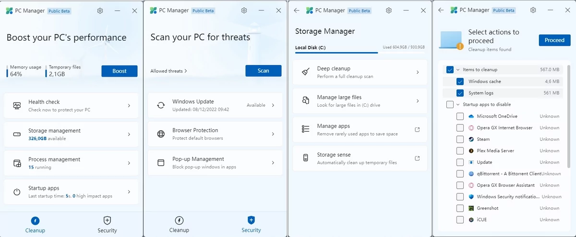576x237 pixels.
Task: Check the Opera GX Browser Assistant checkbox
Action: (x=460, y=185)
